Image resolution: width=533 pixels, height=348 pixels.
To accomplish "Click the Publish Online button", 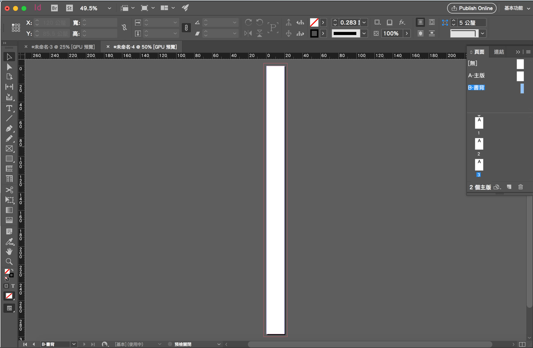I will [472, 8].
